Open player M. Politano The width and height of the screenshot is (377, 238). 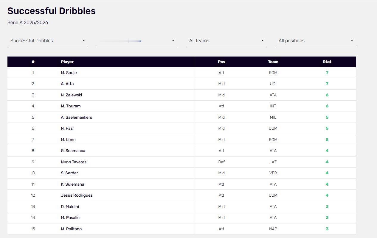[x=71, y=229]
